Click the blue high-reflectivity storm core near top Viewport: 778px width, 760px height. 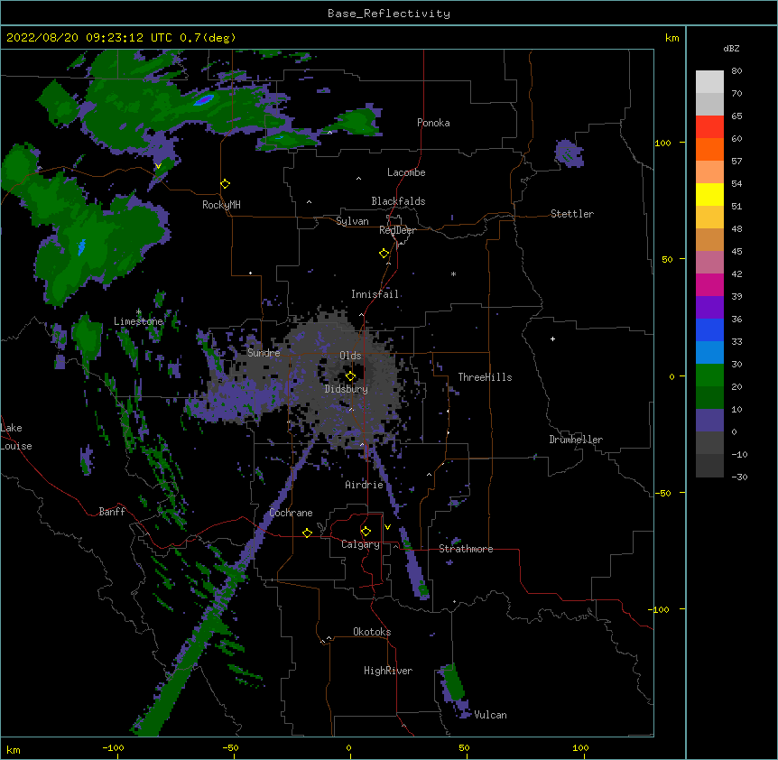[204, 99]
